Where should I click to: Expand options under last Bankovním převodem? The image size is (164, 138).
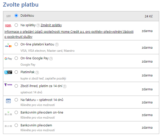(38, 130)
